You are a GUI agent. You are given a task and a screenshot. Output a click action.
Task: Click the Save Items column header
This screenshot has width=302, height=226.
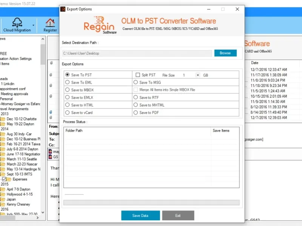pyautogui.click(x=221, y=130)
